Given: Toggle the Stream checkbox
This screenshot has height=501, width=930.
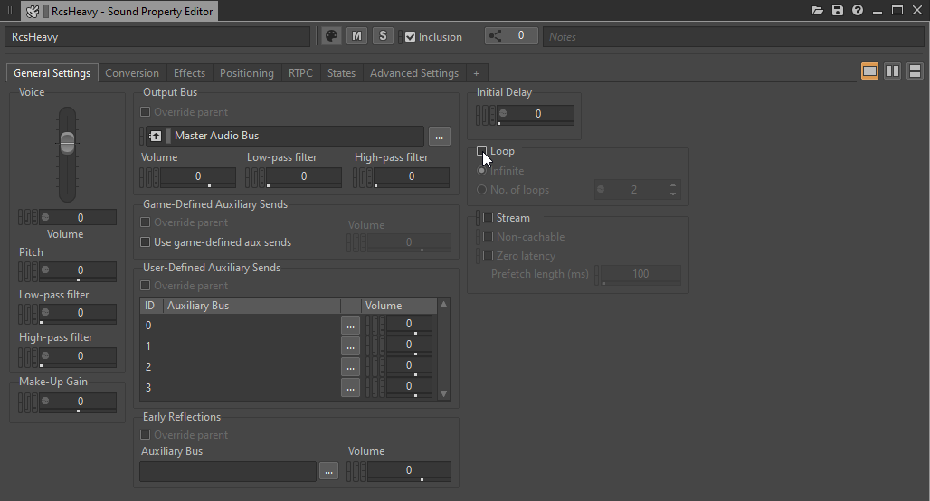Looking at the screenshot, I should tap(489, 218).
